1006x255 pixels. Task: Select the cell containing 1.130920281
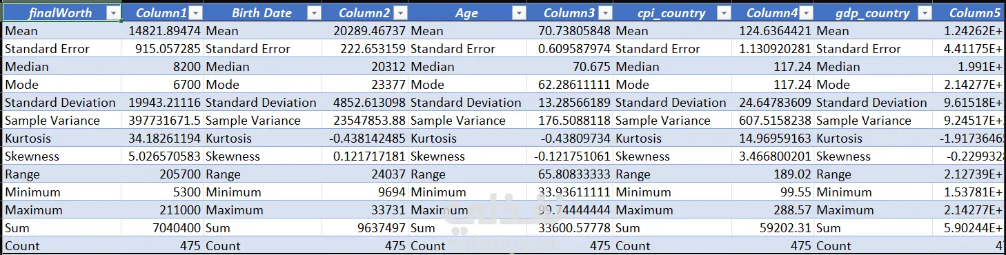coord(773,49)
